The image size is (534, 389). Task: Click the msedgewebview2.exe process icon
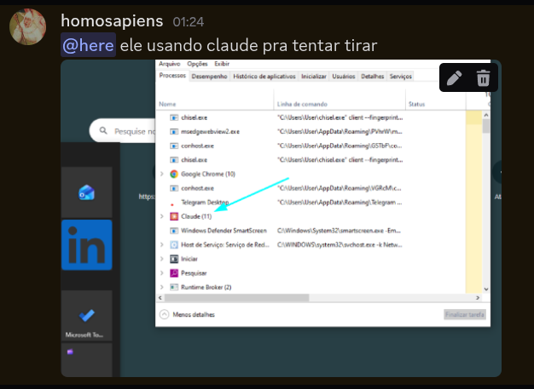174,131
